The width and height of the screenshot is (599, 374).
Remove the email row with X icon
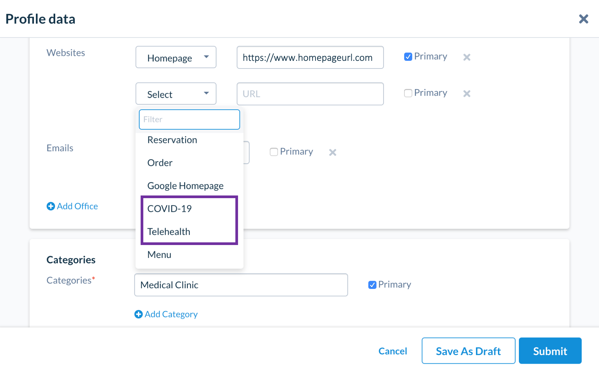pyautogui.click(x=332, y=152)
